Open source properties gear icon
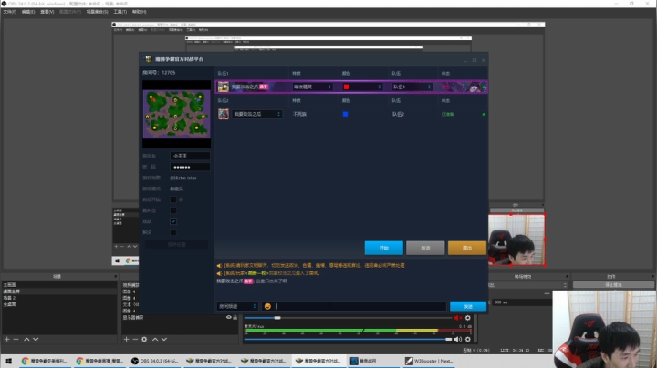This screenshot has width=657, height=368. click(144, 339)
